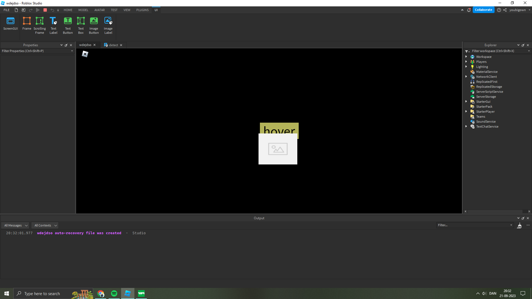Image resolution: width=532 pixels, height=299 pixels.
Task: Stop the running playtest
Action: [45, 10]
